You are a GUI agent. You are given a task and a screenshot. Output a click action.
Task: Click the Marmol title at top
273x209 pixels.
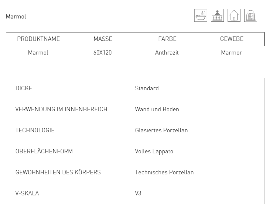click(x=16, y=17)
